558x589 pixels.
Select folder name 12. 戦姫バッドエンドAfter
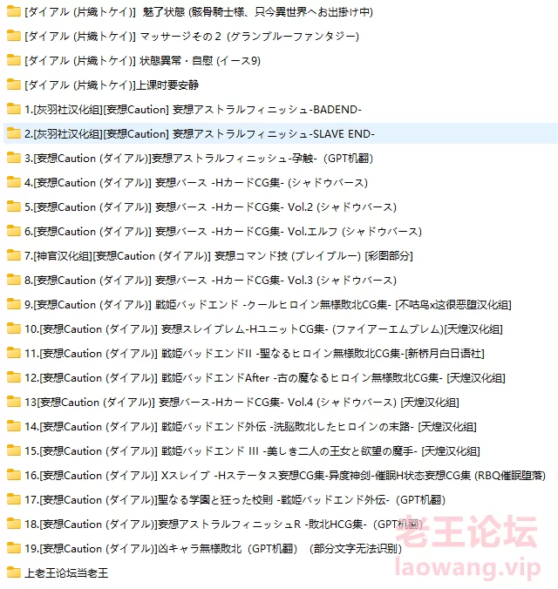265,378
